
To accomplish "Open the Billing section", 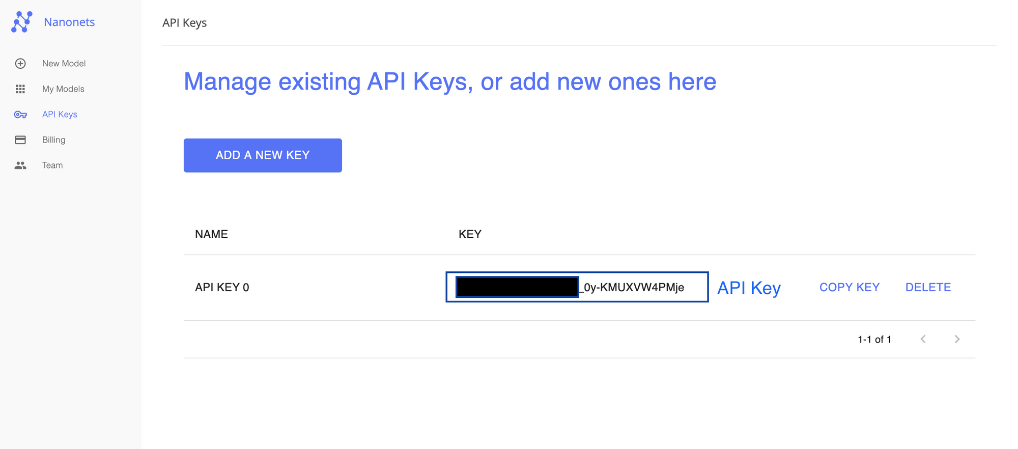I will pos(53,140).
